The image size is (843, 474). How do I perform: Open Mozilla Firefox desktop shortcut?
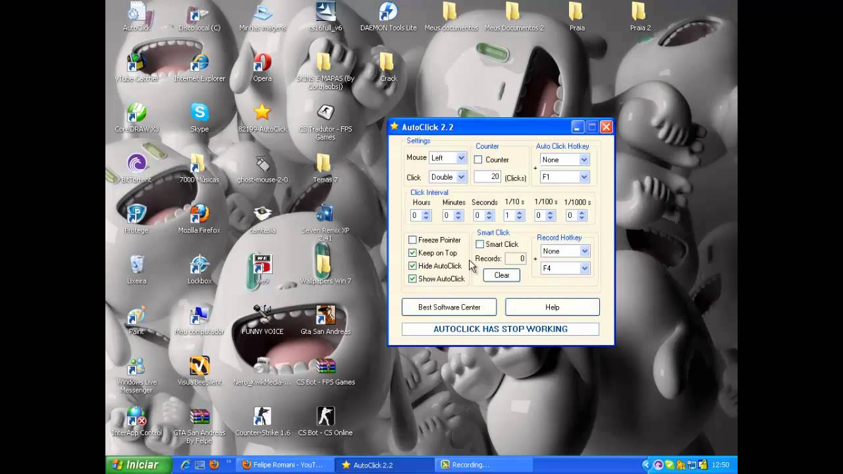[199, 215]
